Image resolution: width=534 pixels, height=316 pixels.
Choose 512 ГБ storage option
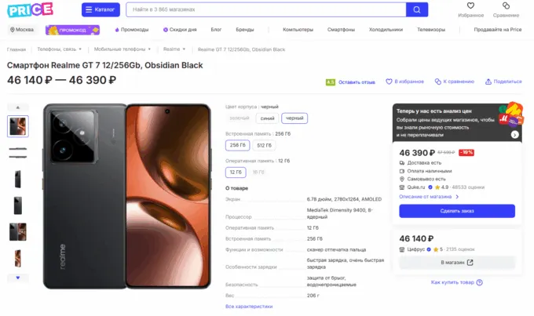coord(264,145)
